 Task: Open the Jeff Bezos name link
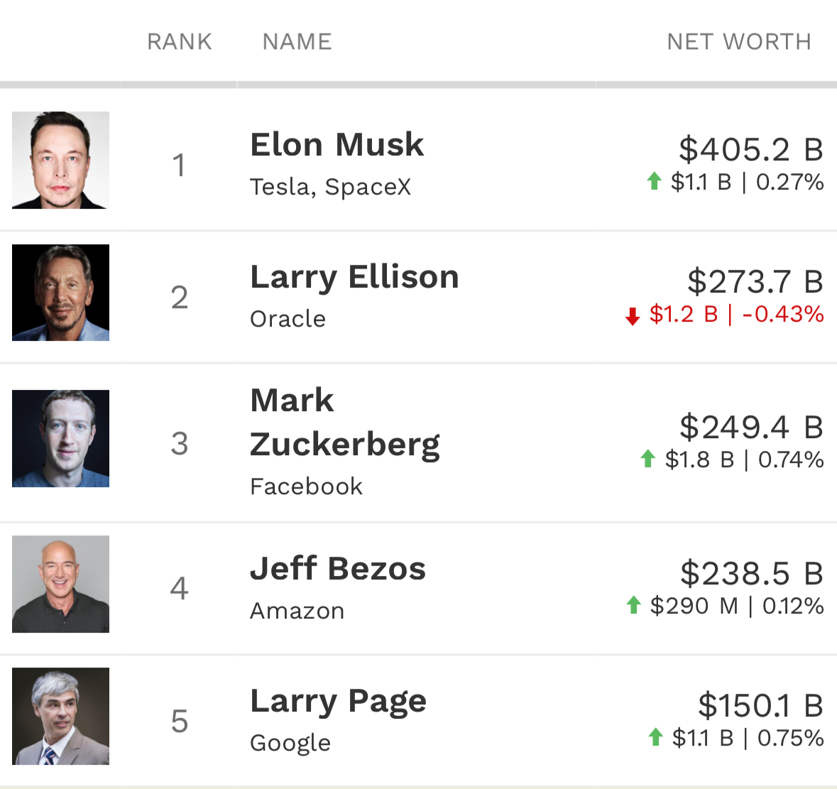(338, 569)
